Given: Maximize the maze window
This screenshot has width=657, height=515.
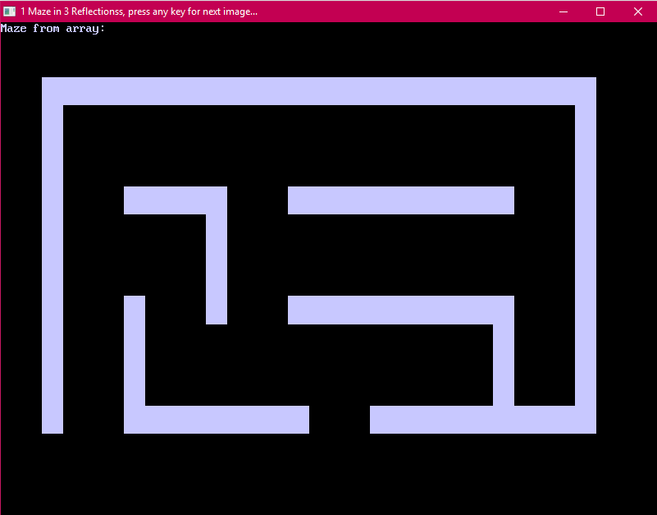Looking at the screenshot, I should [600, 11].
